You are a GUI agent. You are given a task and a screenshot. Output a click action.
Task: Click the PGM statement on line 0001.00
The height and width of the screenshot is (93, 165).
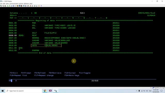34,23
